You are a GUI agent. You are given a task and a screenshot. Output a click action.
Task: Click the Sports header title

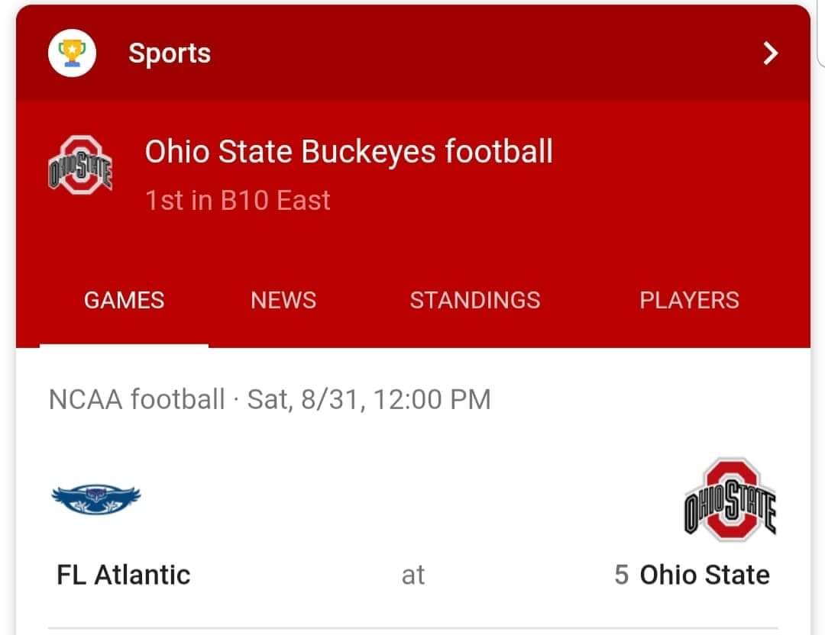pos(170,53)
